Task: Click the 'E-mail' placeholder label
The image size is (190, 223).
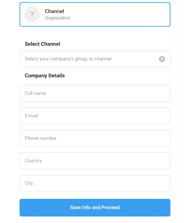Action: pos(31,116)
